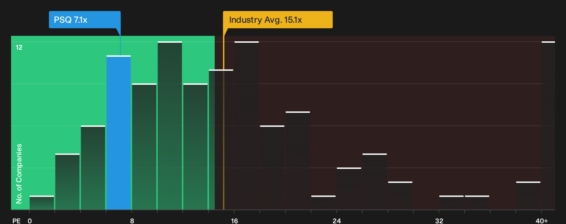Click the yellow Industry Avg. 15.1x label

tap(278, 20)
